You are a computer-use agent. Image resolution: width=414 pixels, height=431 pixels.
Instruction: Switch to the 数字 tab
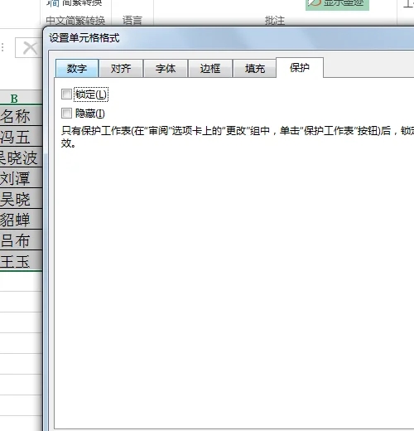[x=77, y=68]
